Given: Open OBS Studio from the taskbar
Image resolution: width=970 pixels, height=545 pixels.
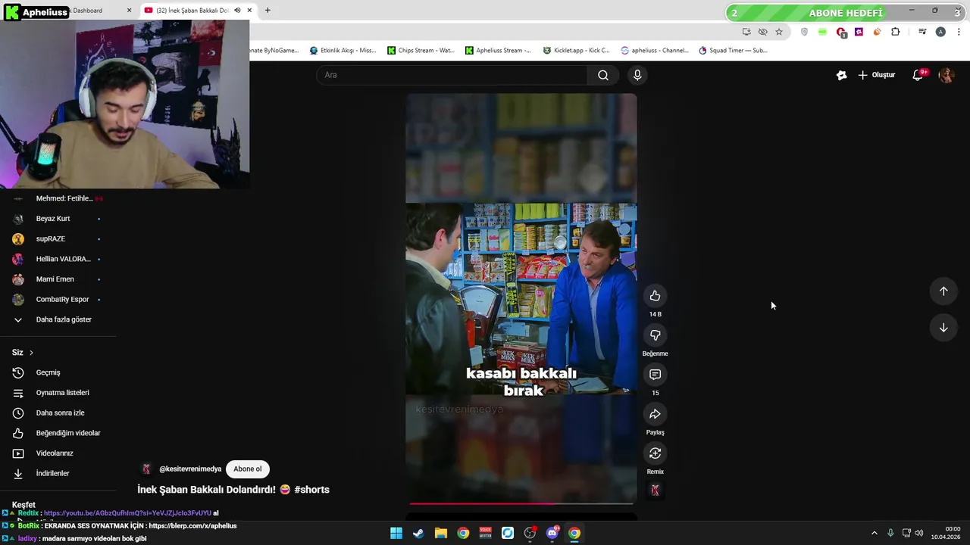Looking at the screenshot, I should tap(530, 533).
